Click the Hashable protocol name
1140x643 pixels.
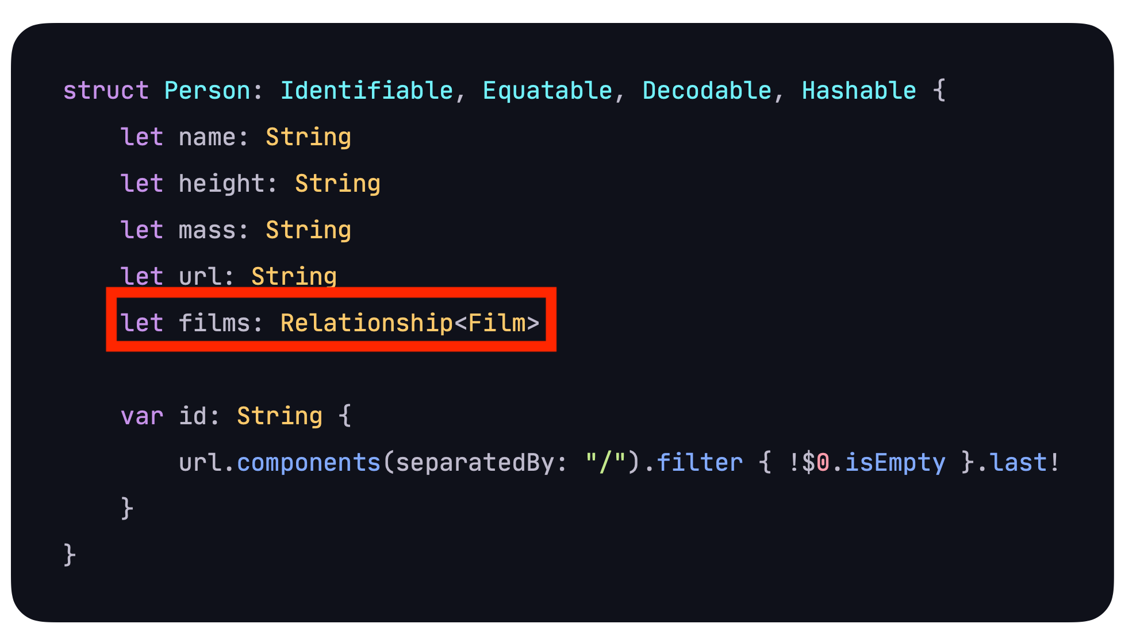tap(859, 91)
